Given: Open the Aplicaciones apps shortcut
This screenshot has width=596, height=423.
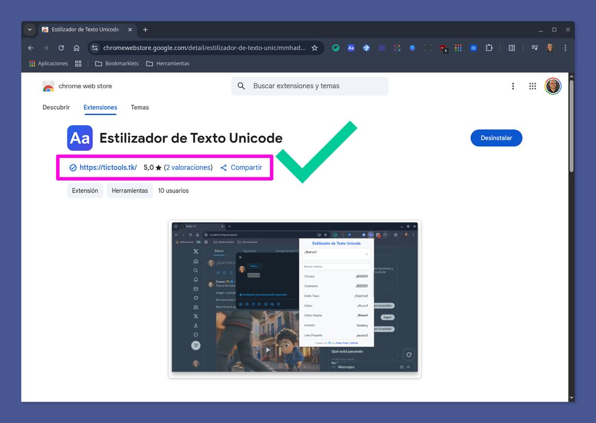Looking at the screenshot, I should (x=48, y=64).
